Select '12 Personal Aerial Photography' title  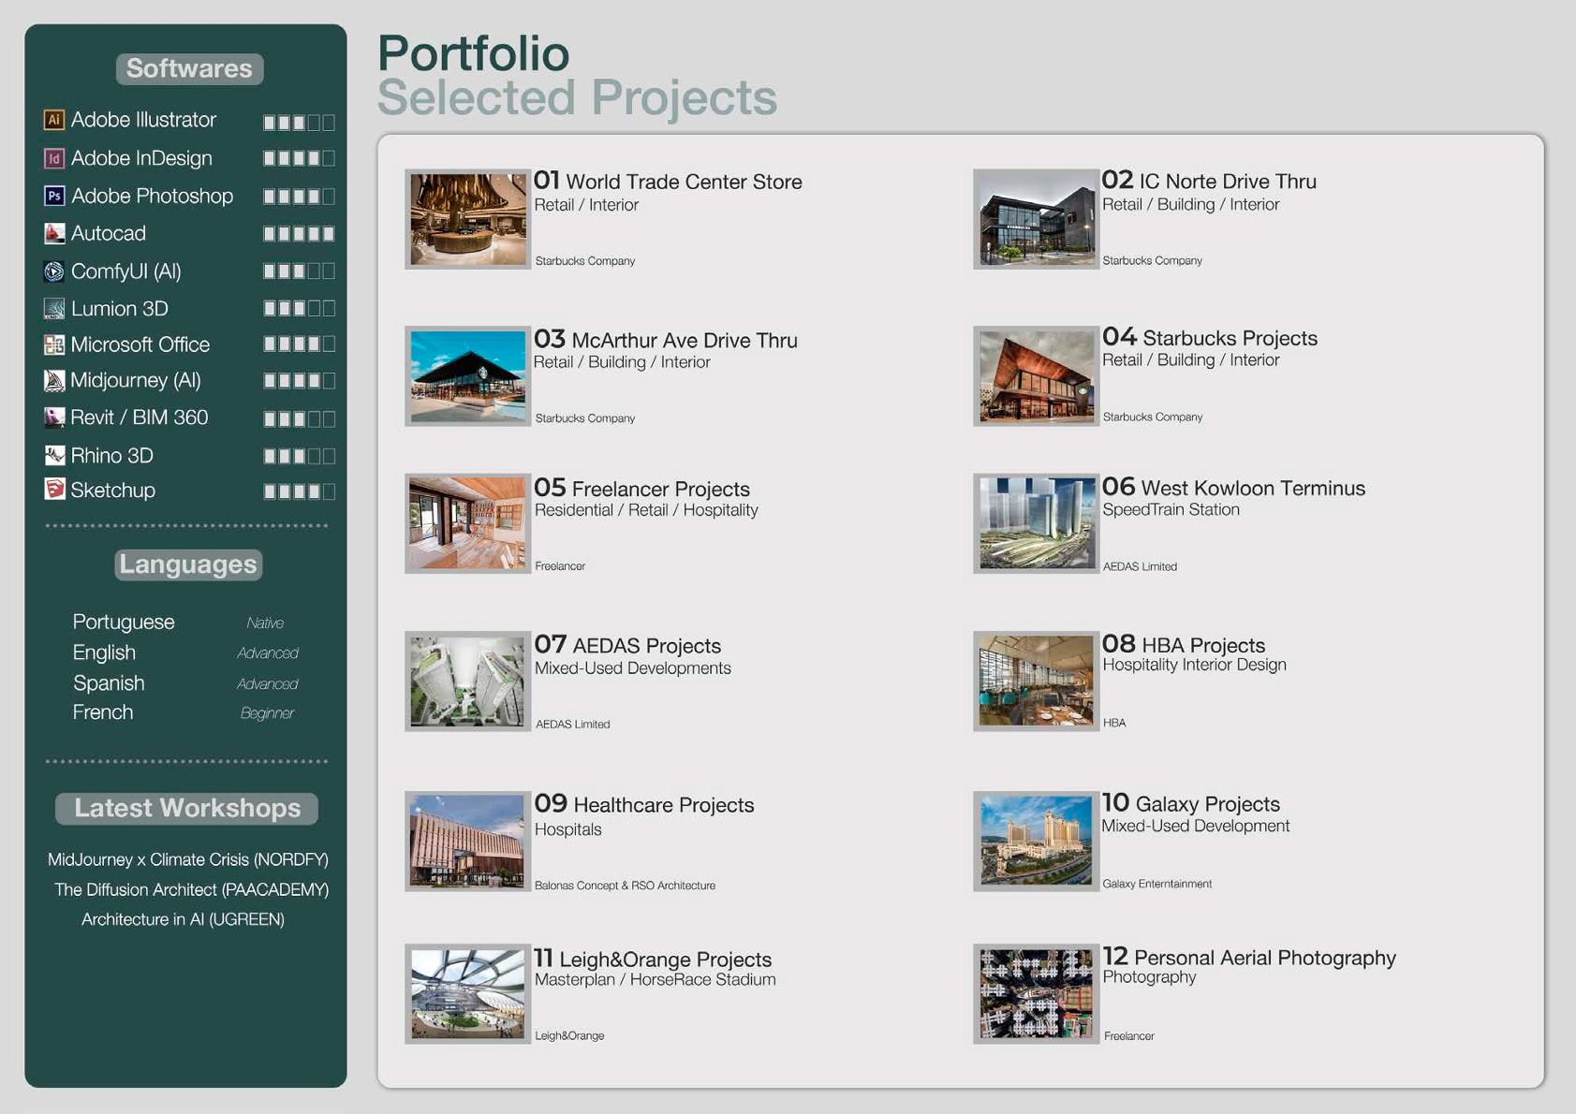(1249, 957)
